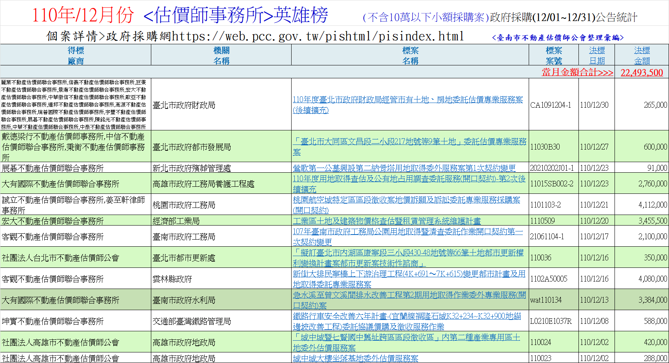The image size is (669, 363).
Task: Open the 鐵路行車安全改善六年計畫 link
Action: point(407,316)
